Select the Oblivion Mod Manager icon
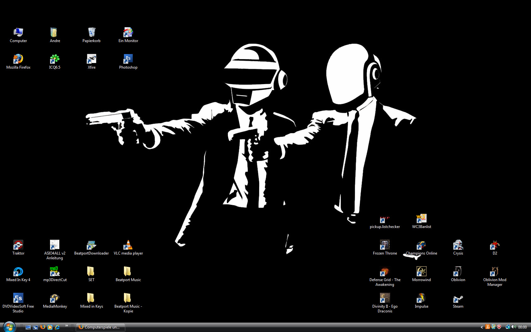531x332 pixels. pyautogui.click(x=495, y=276)
